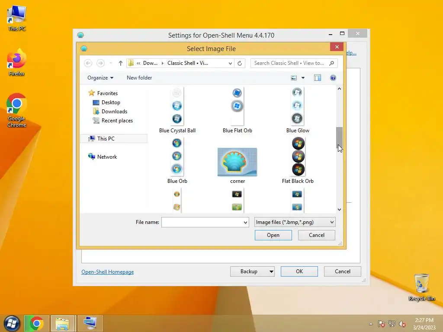Viewport: 443px width, 332px height.
Task: Cancel the Select Image File dialog
Action: pyautogui.click(x=316, y=235)
